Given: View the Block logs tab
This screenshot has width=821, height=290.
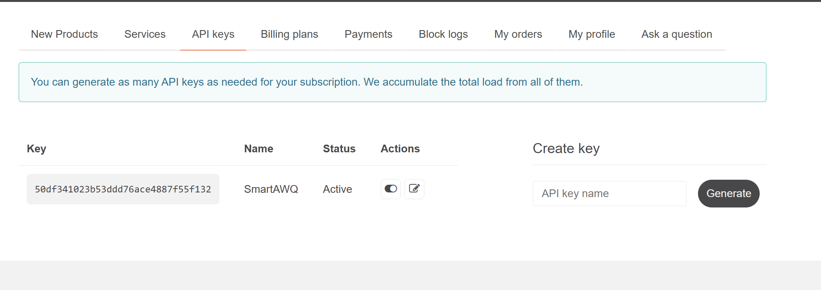Looking at the screenshot, I should (443, 34).
